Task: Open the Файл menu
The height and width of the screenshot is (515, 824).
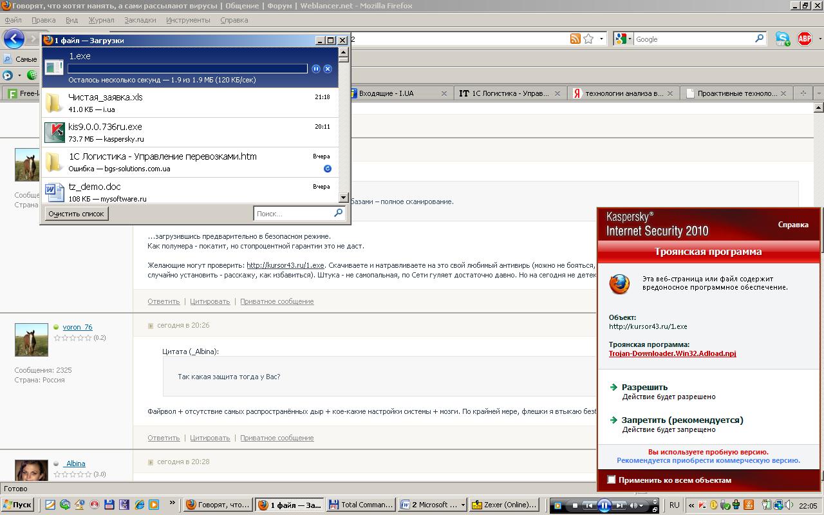Action: (13, 20)
